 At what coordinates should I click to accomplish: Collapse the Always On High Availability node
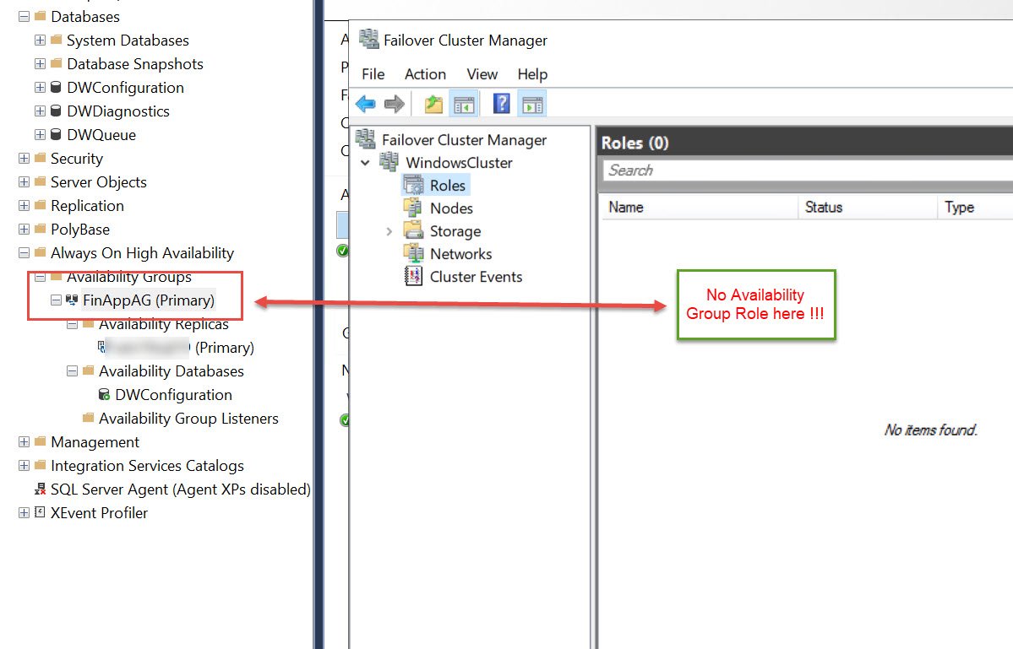pyautogui.click(x=24, y=253)
